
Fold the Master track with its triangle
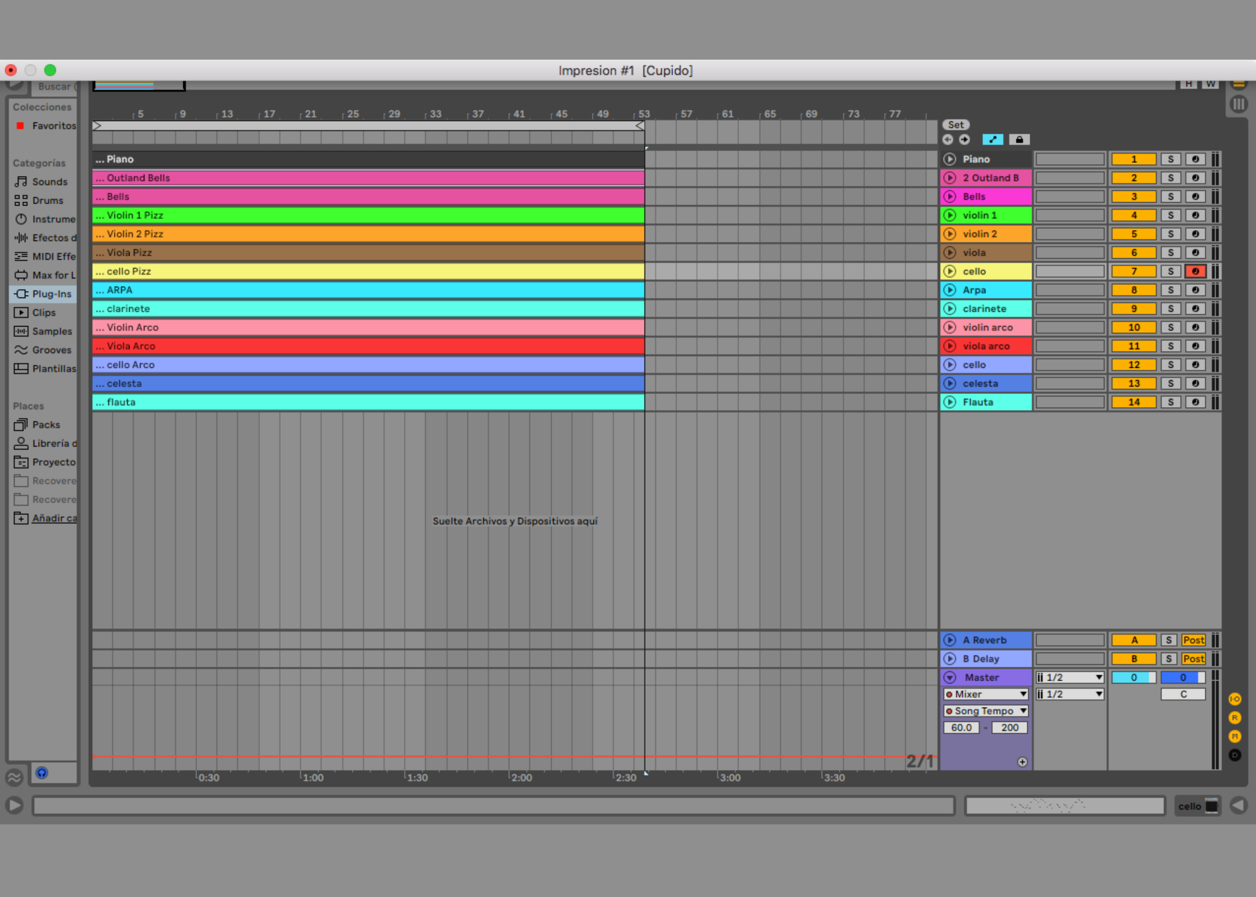(949, 677)
